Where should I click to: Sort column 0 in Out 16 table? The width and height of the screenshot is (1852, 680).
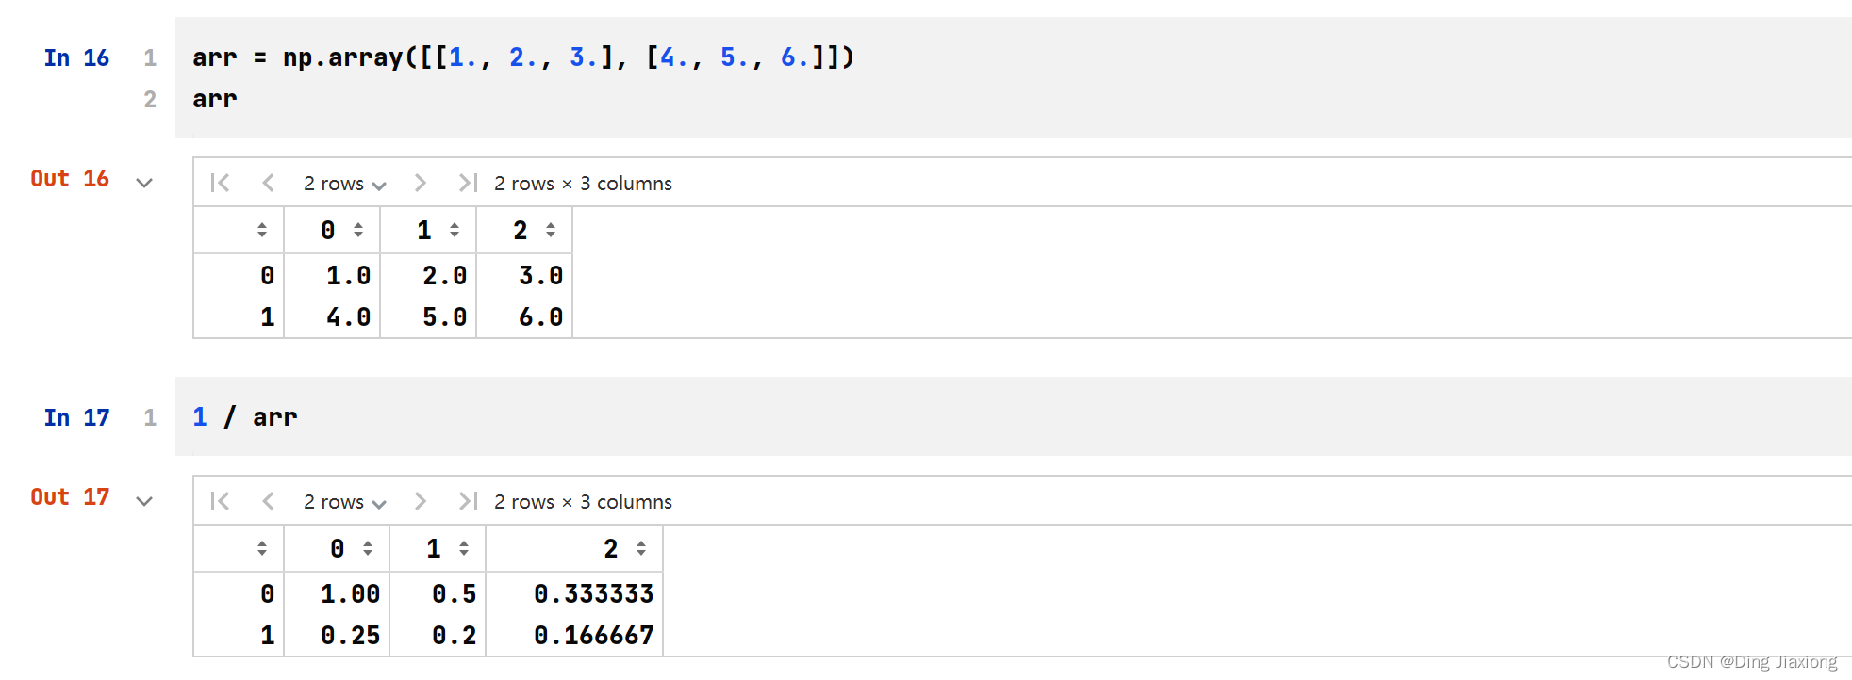(358, 230)
